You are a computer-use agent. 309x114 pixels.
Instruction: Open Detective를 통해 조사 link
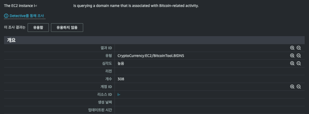(27, 16)
